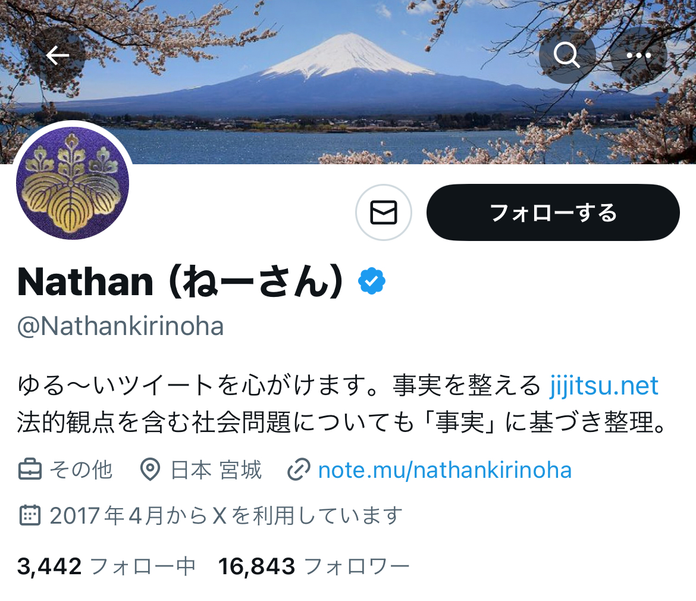
Task: Open the note.mu/nathankirinoha link
Action: (445, 469)
